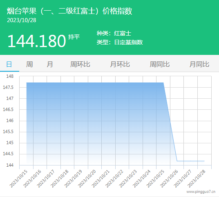The width and height of the screenshot is (219, 197).
Task: Click the 烟台苹果 price index title
Action: (69, 11)
